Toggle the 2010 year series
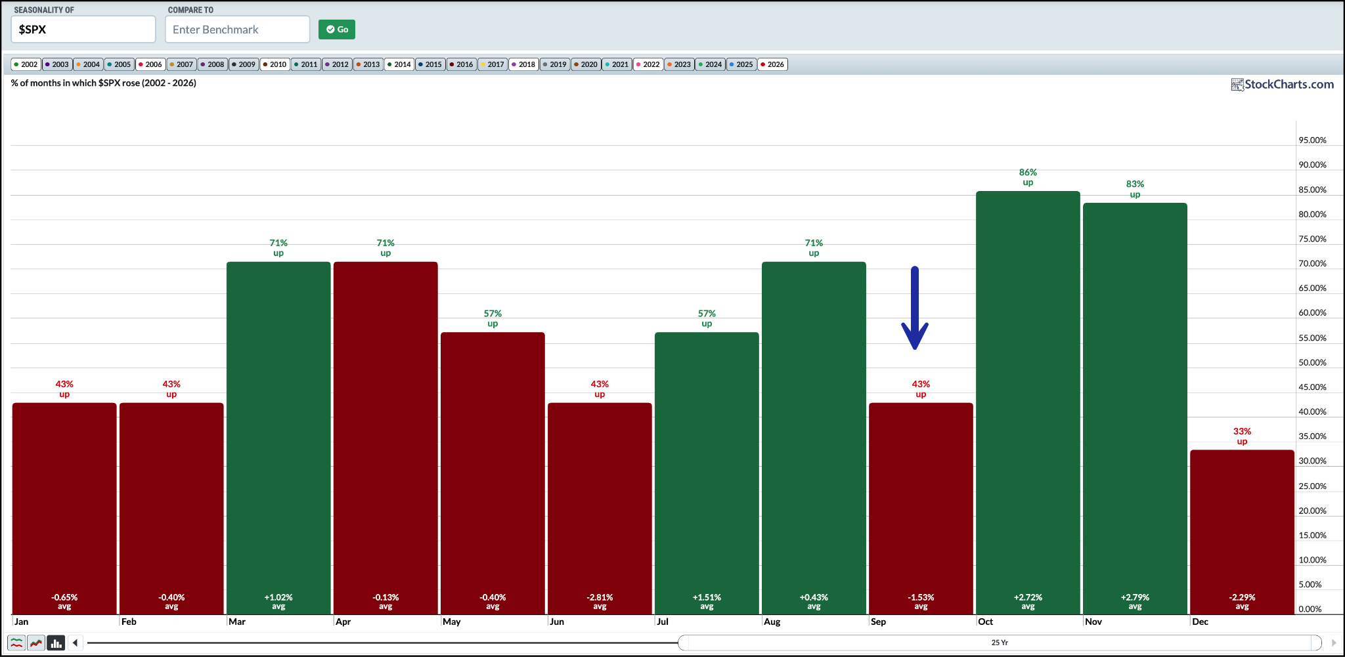The height and width of the screenshot is (657, 1345). [275, 64]
